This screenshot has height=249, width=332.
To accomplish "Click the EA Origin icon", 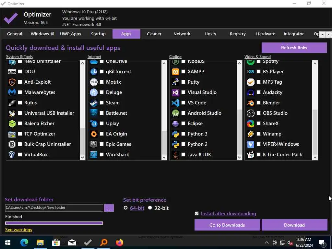I will (94, 134).
